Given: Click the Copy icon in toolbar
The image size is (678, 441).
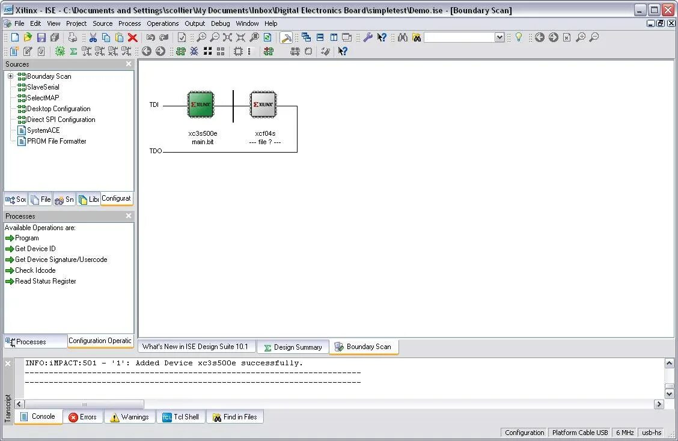Looking at the screenshot, I should pos(106,38).
